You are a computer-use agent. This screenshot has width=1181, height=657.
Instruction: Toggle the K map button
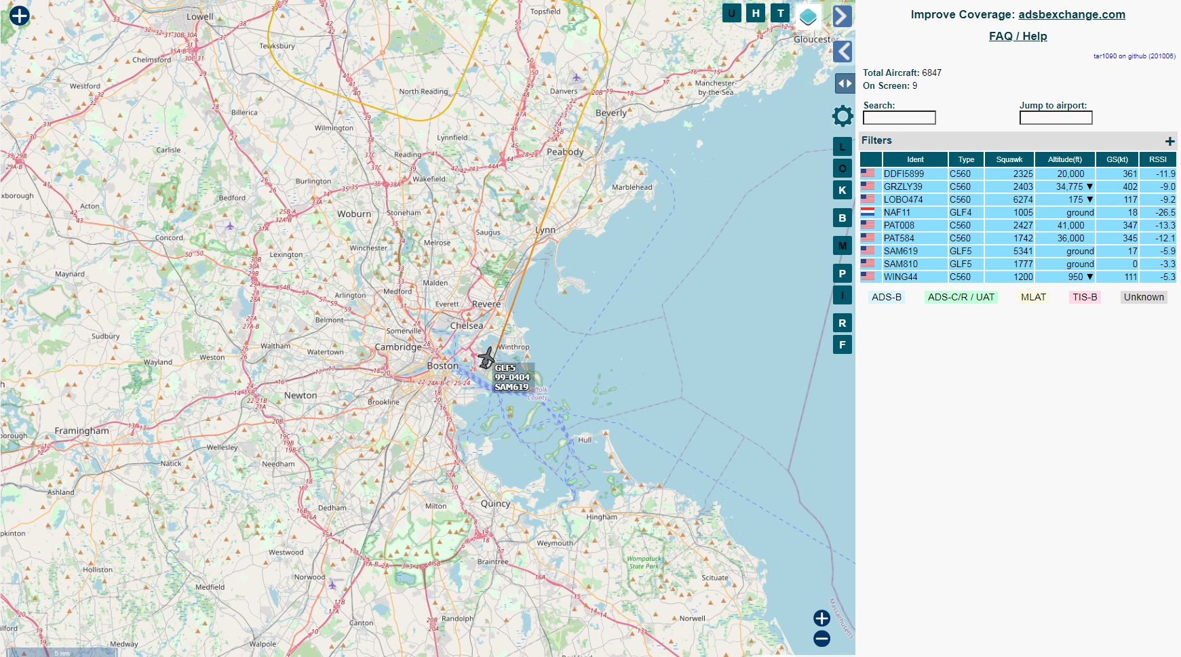[843, 190]
